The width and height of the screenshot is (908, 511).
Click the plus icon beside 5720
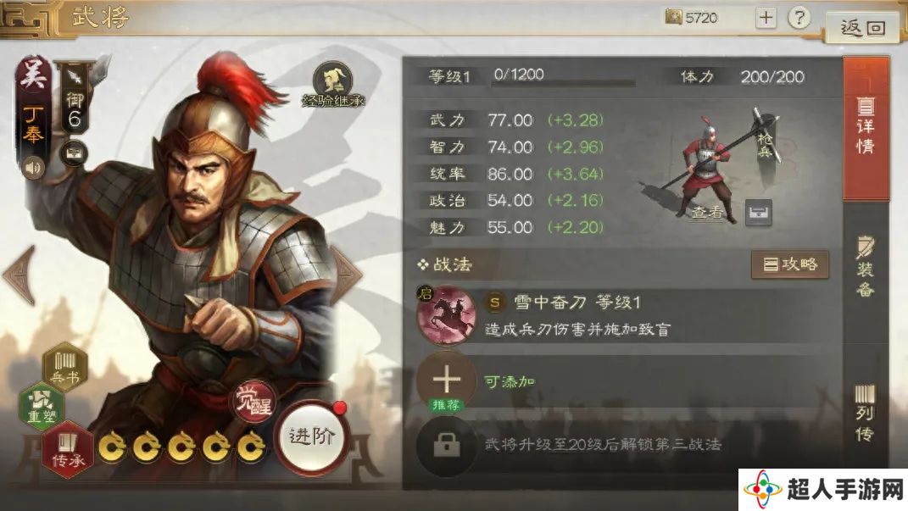[766, 18]
